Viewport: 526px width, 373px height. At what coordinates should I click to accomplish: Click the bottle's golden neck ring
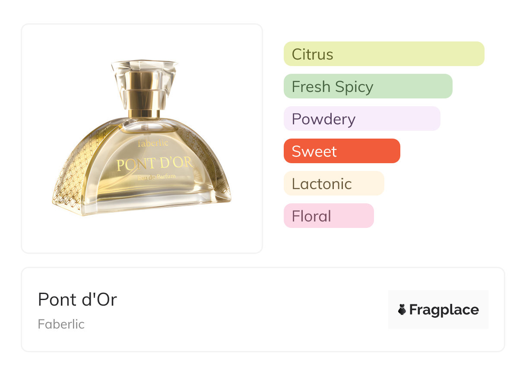point(143,114)
